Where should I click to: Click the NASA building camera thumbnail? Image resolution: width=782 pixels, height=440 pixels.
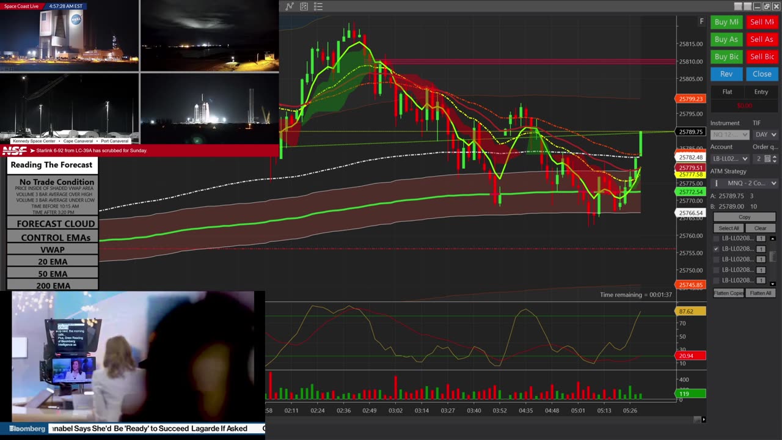point(69,37)
